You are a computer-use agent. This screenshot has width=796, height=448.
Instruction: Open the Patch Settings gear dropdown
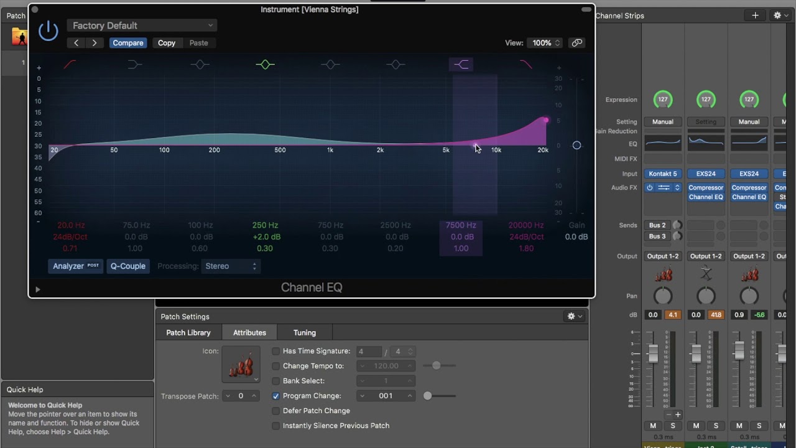[575, 317]
